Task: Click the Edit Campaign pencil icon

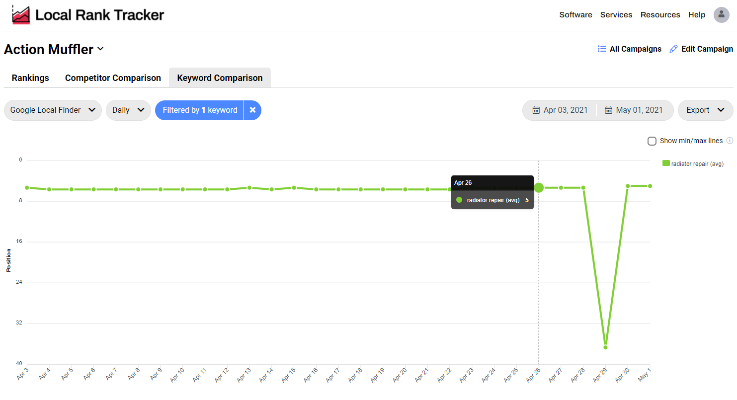Action: pos(673,49)
